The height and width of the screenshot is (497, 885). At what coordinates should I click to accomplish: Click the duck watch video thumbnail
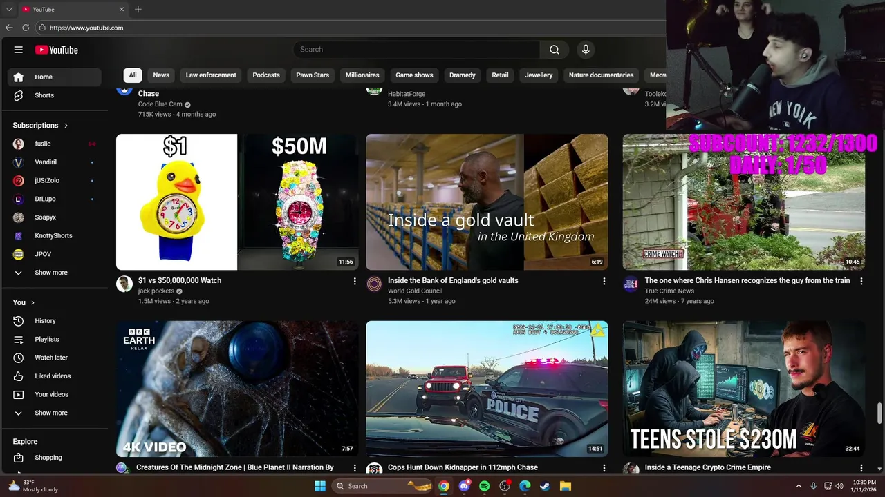[x=237, y=202]
